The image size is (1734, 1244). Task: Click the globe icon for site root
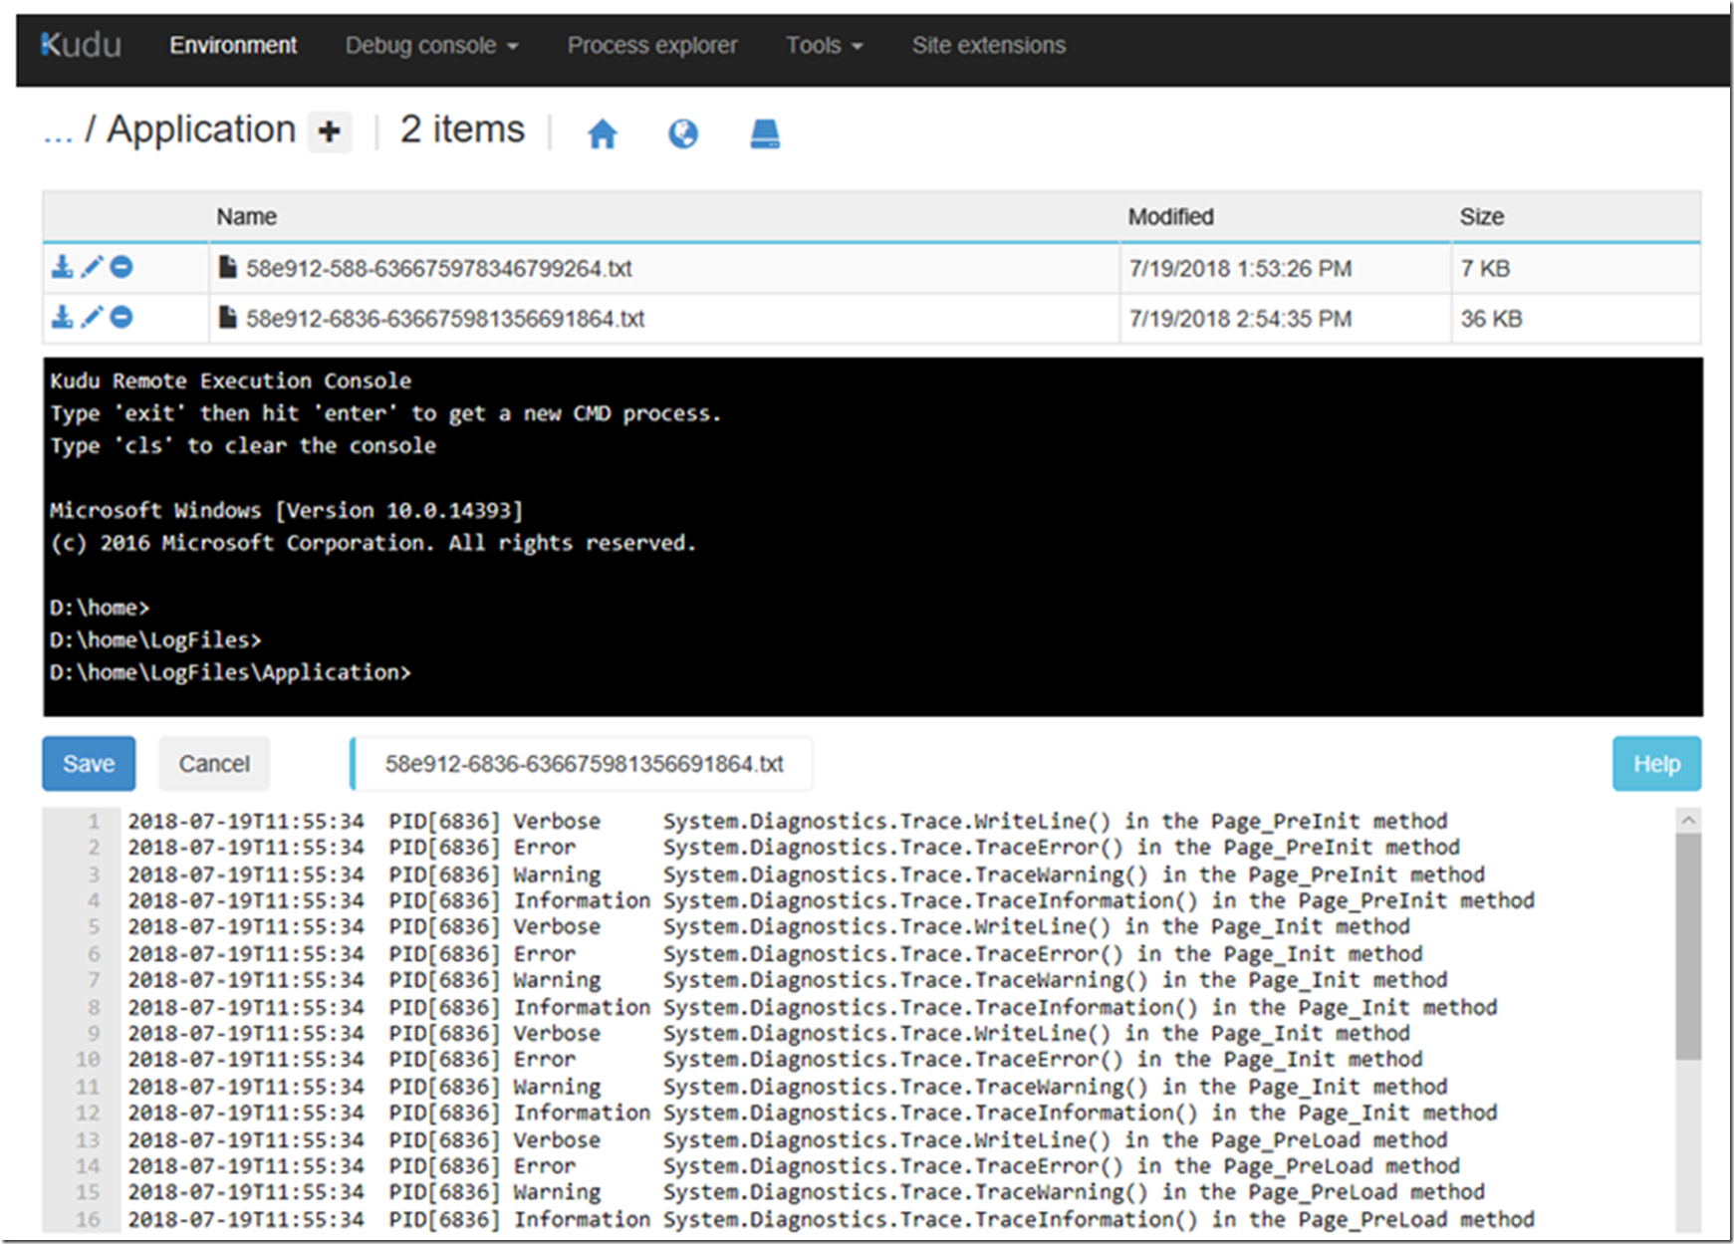pyautogui.click(x=683, y=132)
